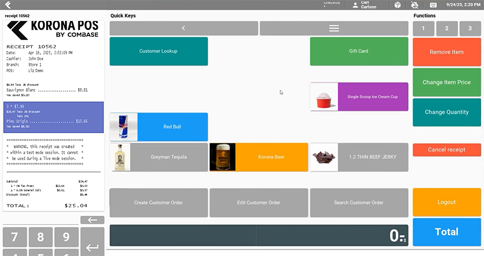Click Search Customer Order

pyautogui.click(x=359, y=203)
